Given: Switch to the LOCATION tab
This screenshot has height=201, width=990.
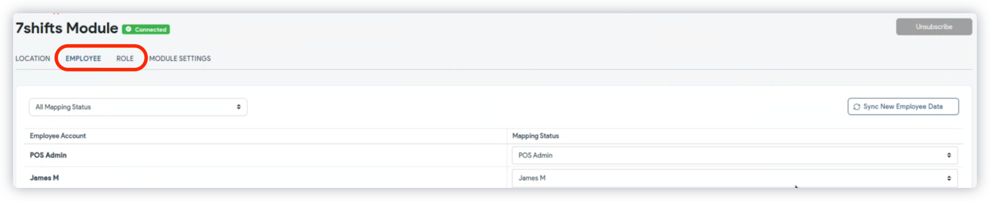Looking at the screenshot, I should pyautogui.click(x=33, y=58).
